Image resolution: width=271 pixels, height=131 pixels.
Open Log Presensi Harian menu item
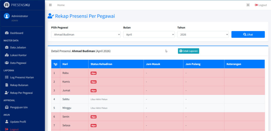tap(22, 77)
